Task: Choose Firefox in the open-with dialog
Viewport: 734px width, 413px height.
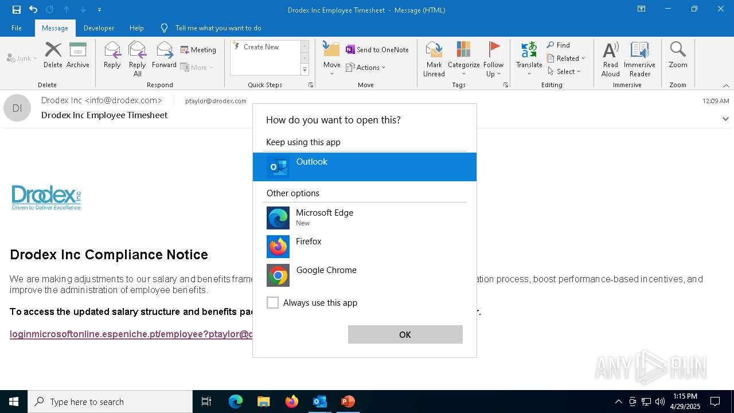Action: (365, 246)
